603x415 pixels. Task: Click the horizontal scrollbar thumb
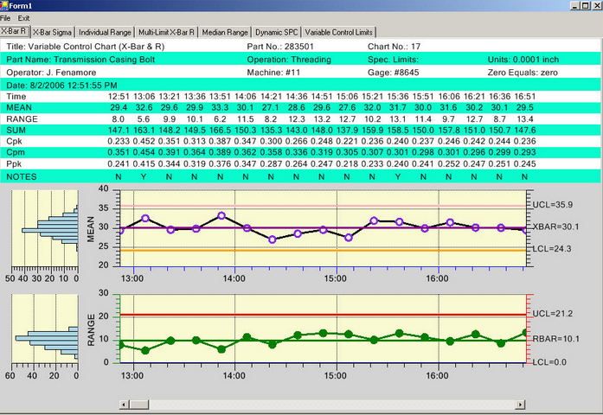pyautogui.click(x=138, y=405)
